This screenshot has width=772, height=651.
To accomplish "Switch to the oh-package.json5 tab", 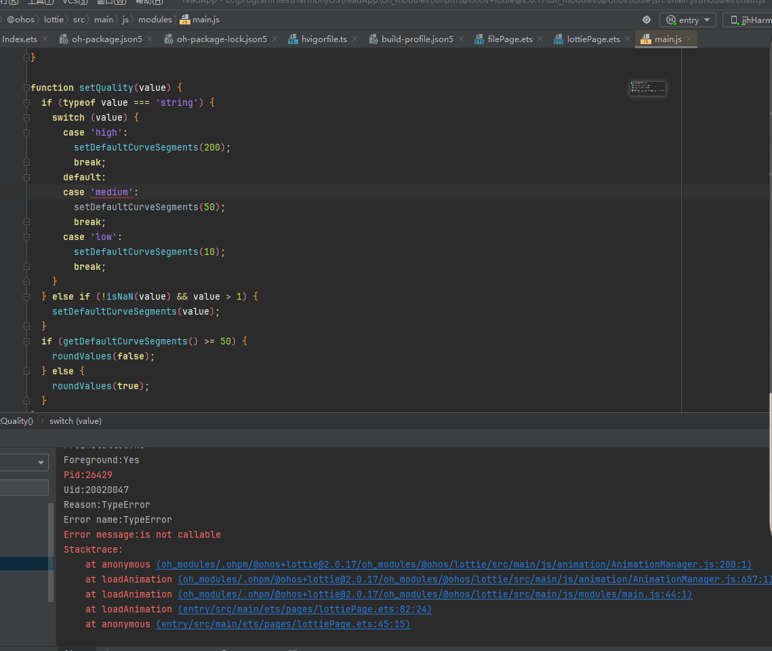I will point(106,39).
